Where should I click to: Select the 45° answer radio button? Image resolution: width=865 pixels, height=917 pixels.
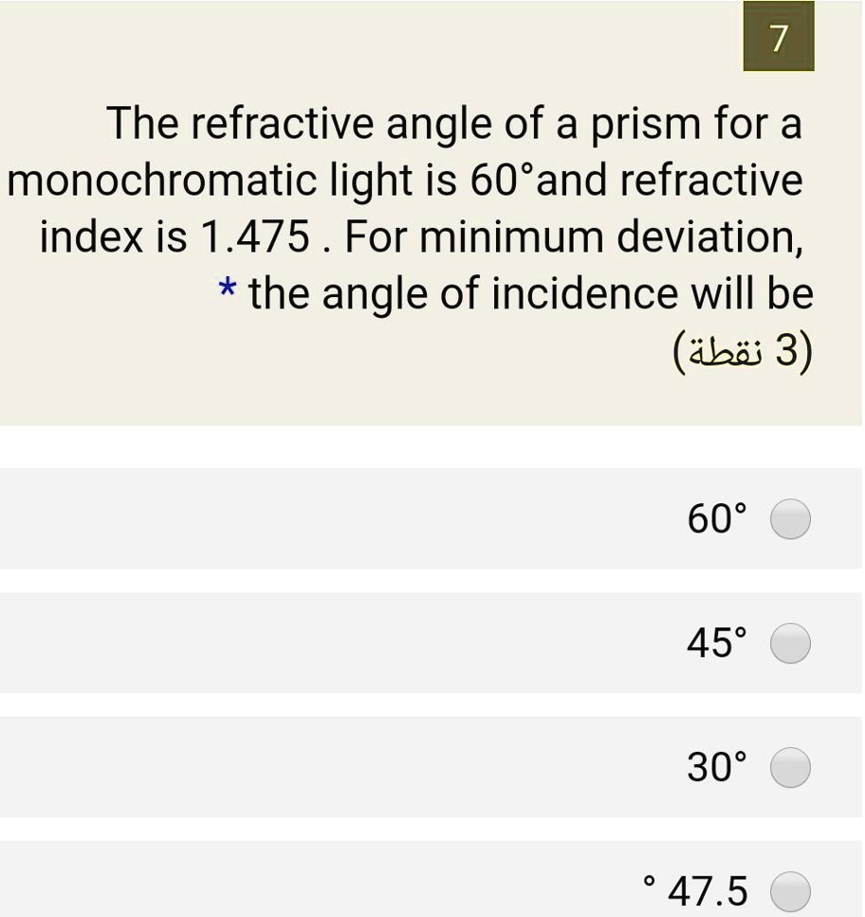coord(790,644)
